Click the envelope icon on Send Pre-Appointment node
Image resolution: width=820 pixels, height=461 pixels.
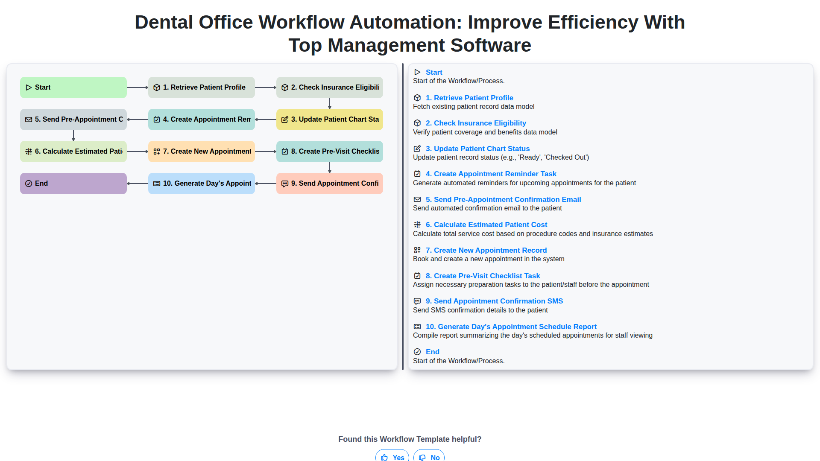29,120
